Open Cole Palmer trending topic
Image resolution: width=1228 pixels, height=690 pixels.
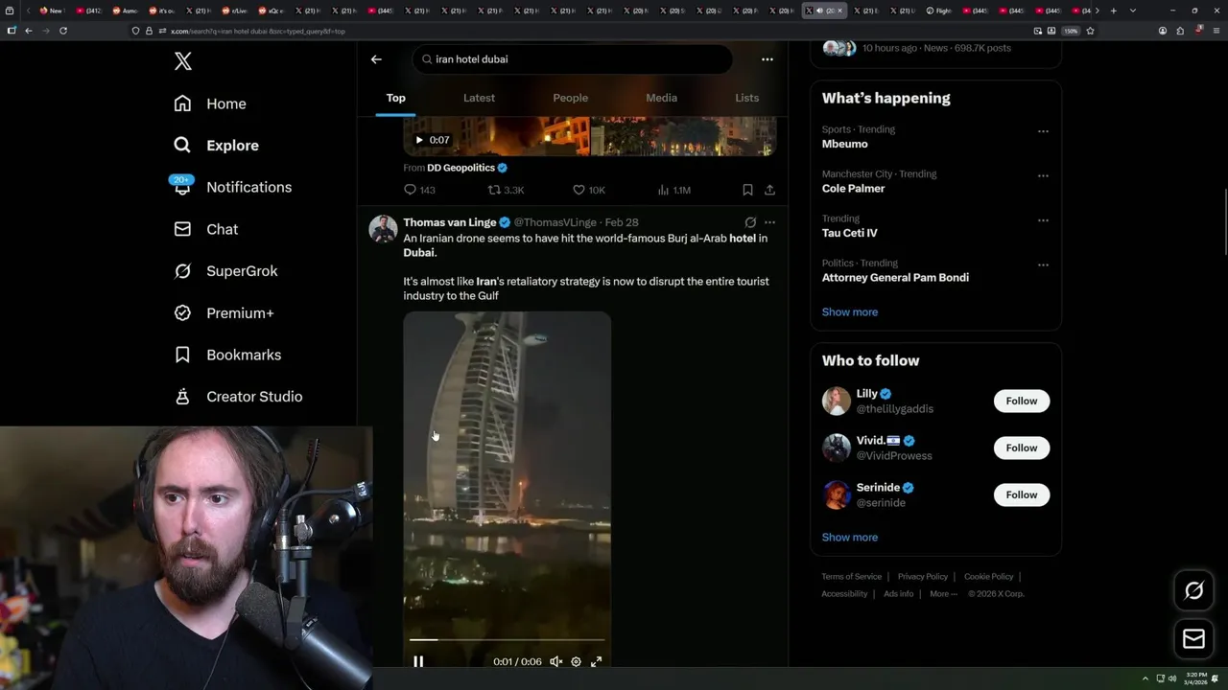click(x=853, y=189)
